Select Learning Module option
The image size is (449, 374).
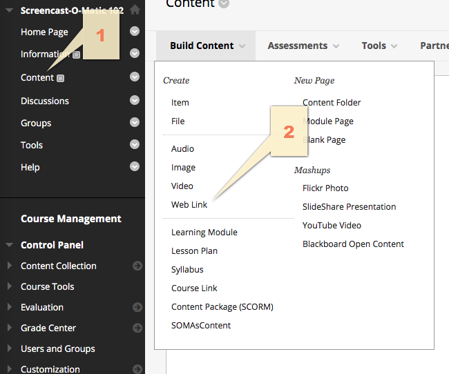204,233
